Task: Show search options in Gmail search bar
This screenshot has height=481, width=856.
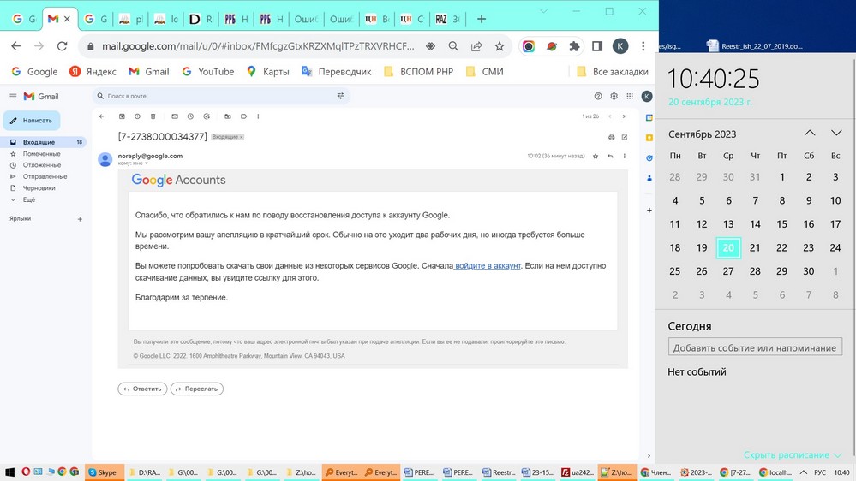Action: point(341,96)
